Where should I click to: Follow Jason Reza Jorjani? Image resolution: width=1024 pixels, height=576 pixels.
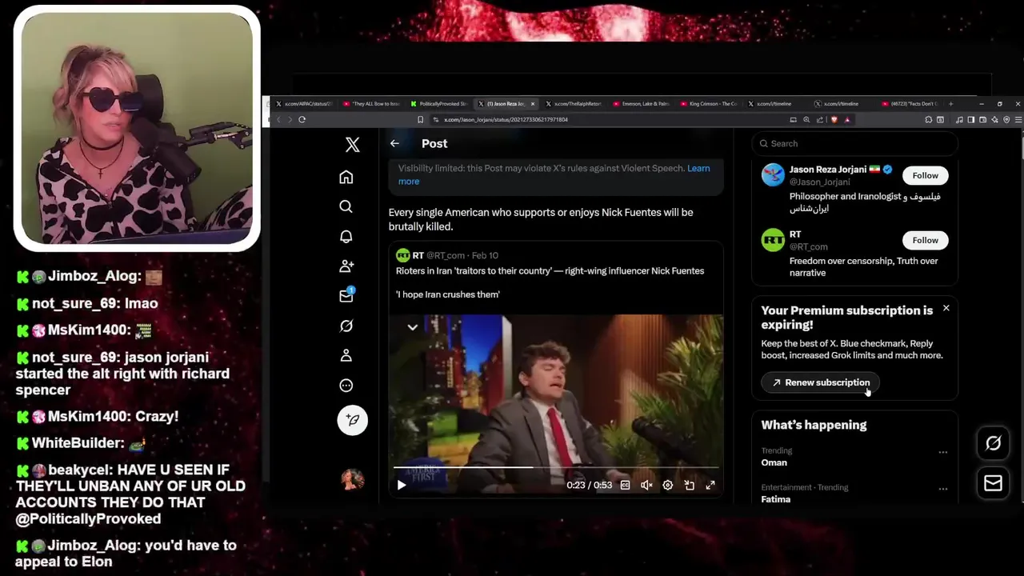point(925,175)
